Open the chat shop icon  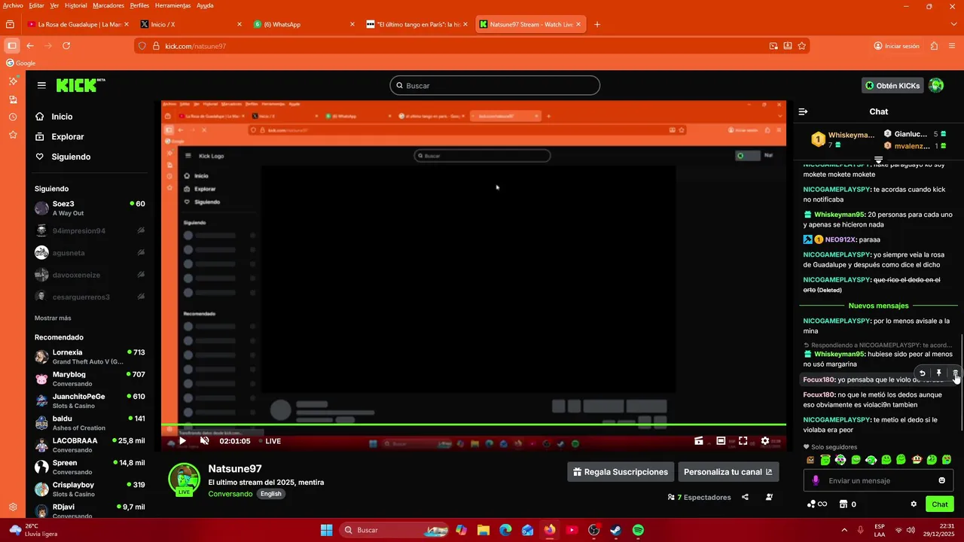pos(843,504)
